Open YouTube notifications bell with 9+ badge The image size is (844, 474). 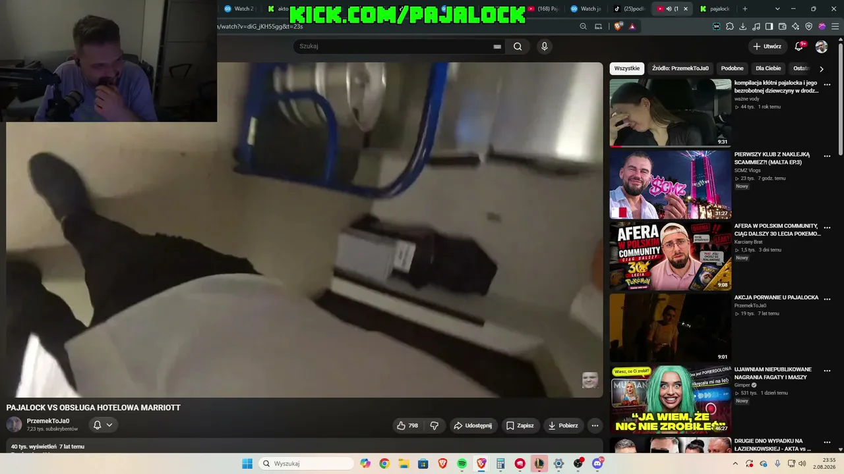coord(799,46)
